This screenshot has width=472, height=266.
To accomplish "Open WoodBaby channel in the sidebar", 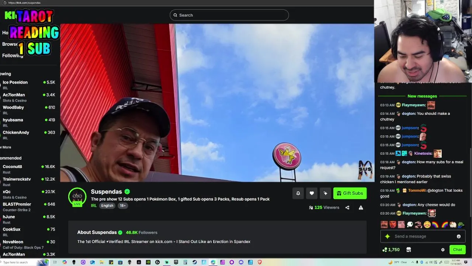I will [x=29, y=110].
